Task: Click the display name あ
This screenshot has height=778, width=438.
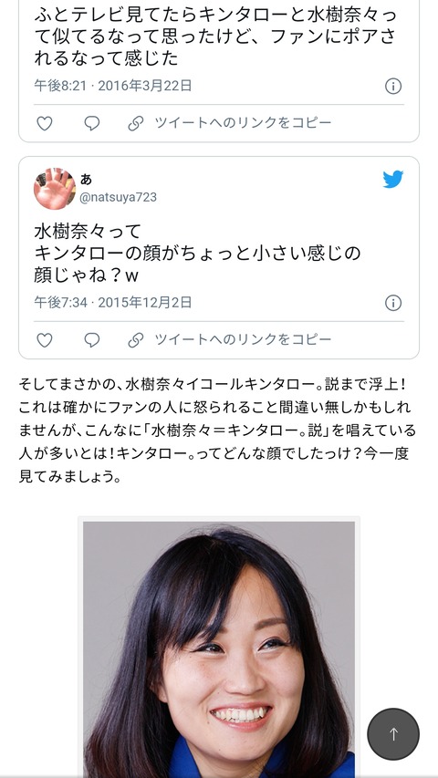Action: [86, 179]
